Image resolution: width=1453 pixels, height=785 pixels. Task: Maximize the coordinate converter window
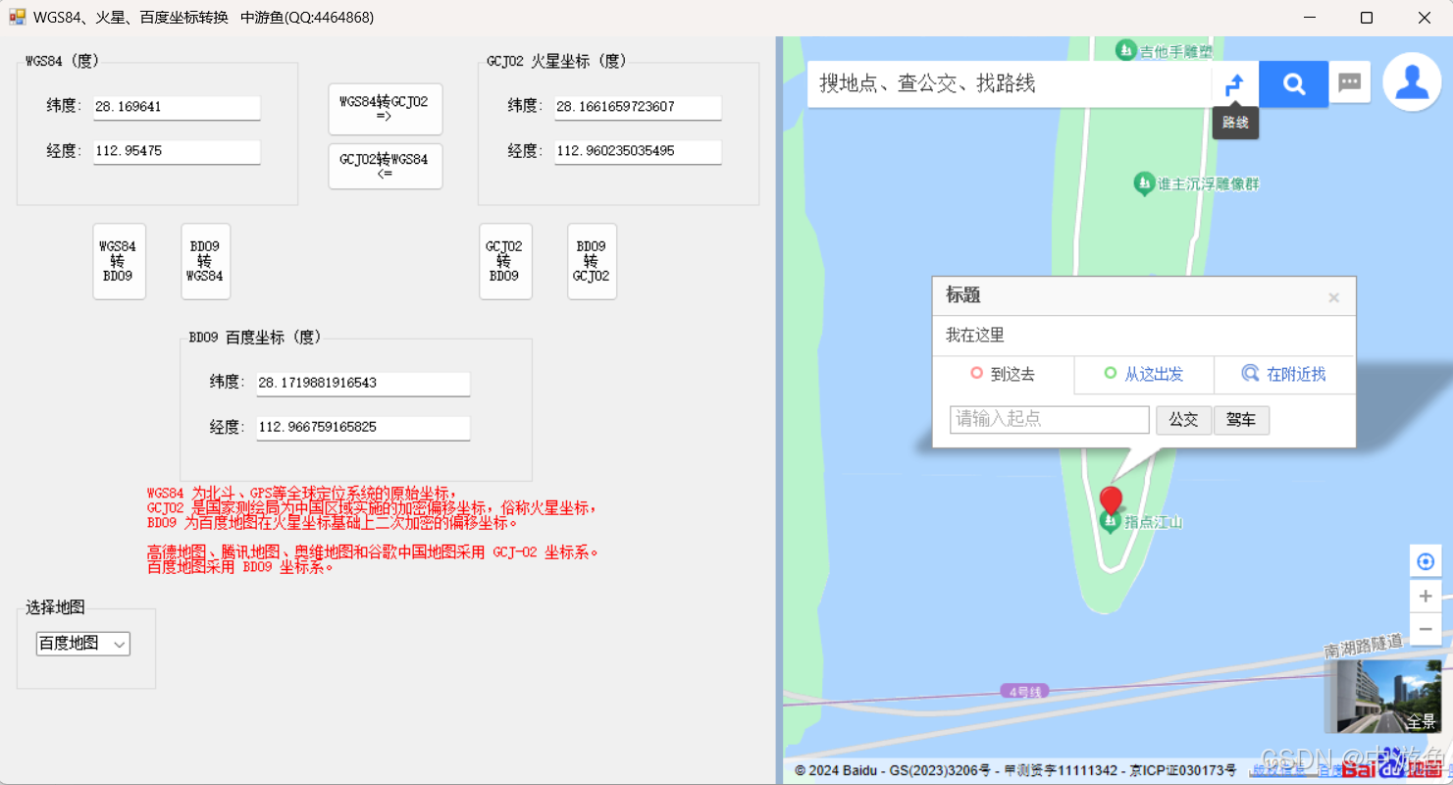1367,18
